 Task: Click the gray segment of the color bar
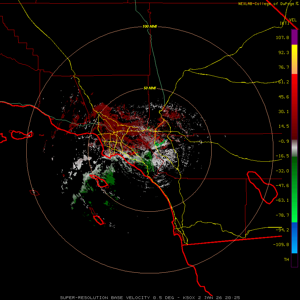click(294, 148)
